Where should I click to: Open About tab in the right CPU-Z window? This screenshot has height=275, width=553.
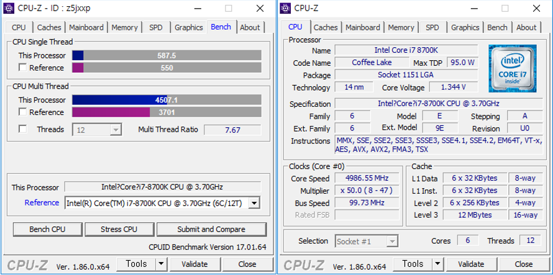[526, 27]
